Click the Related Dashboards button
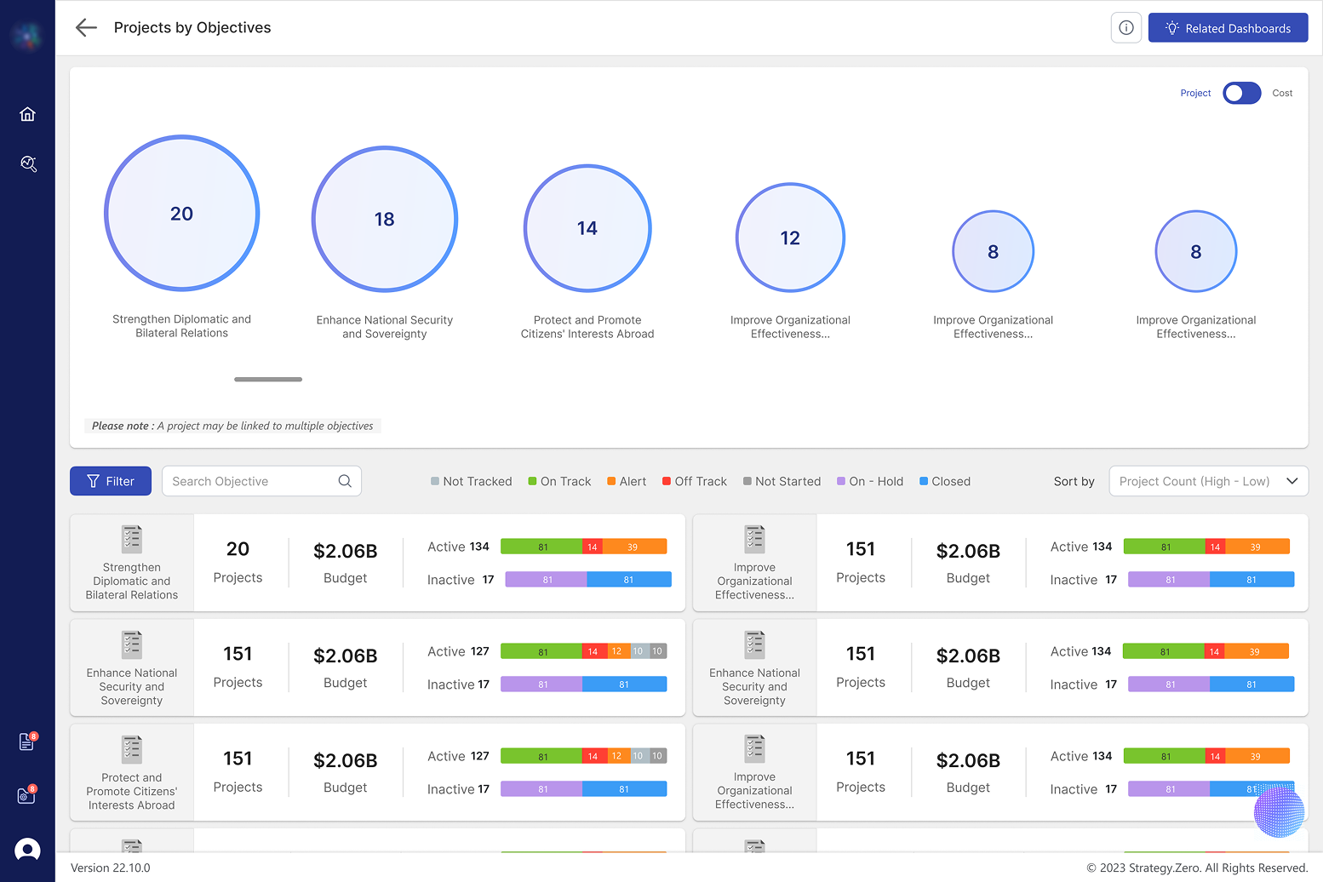The image size is (1323, 882). coord(1228,28)
